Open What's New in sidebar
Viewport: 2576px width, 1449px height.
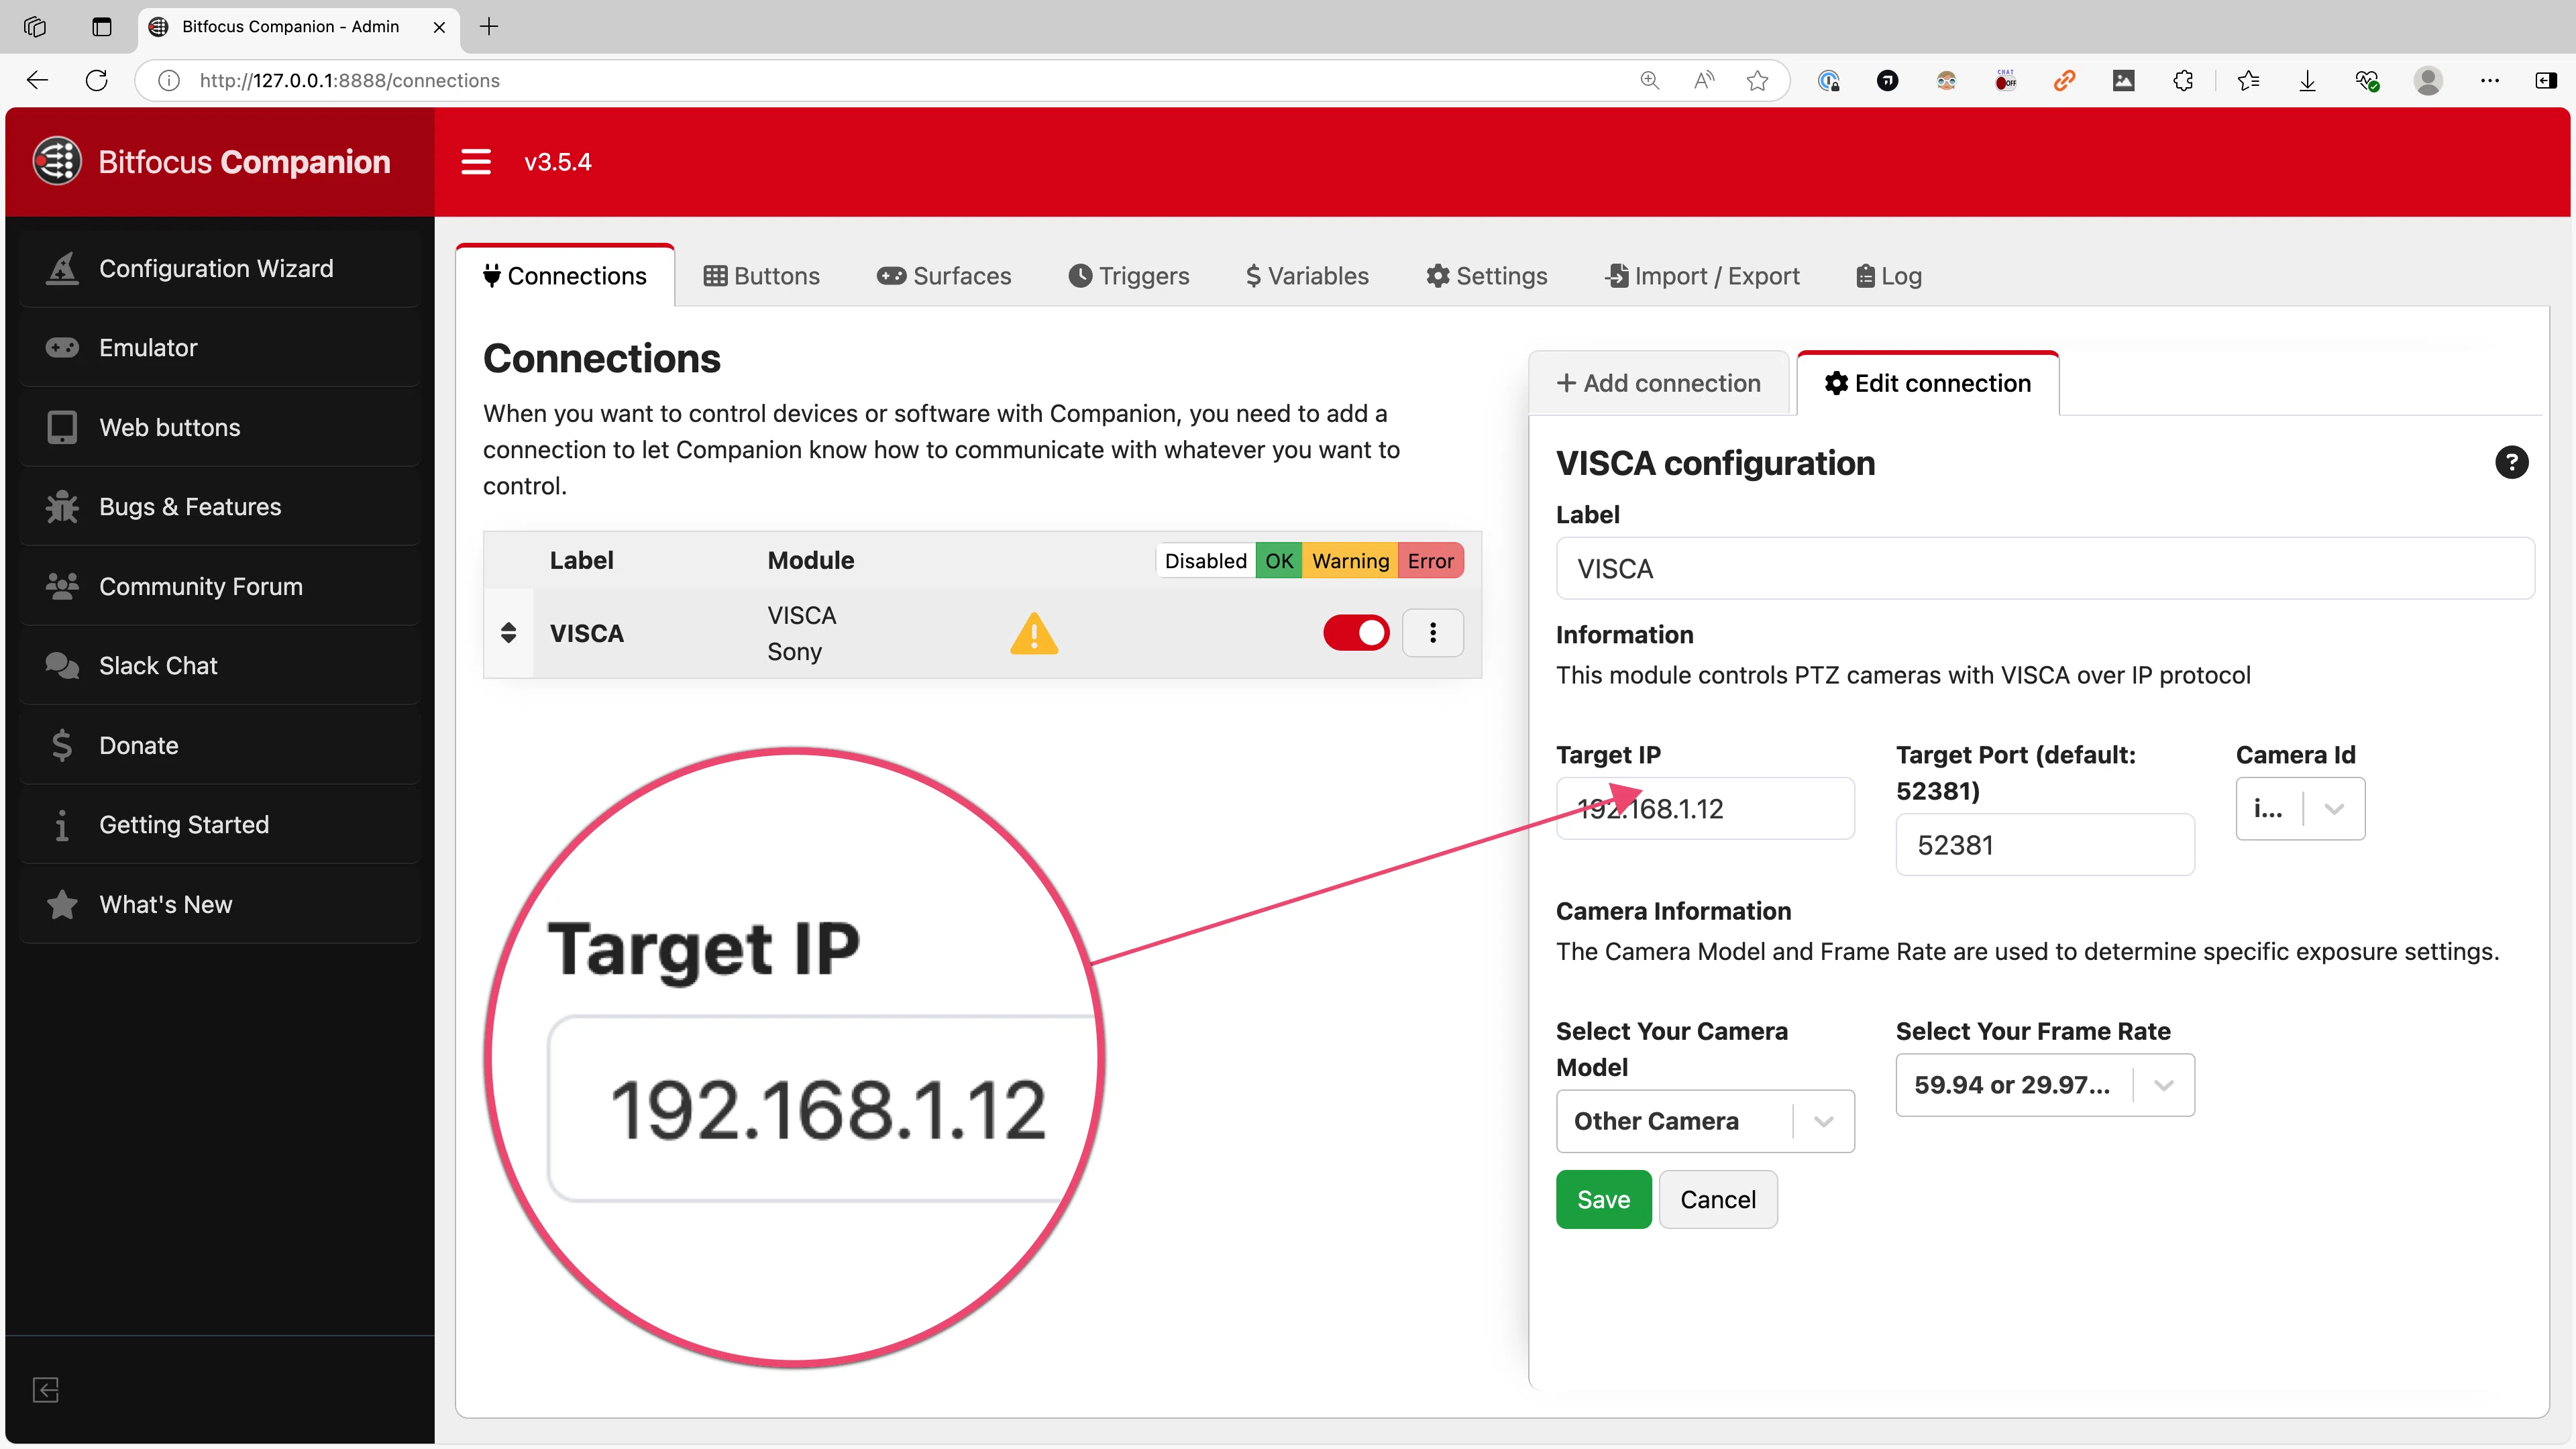point(219,905)
